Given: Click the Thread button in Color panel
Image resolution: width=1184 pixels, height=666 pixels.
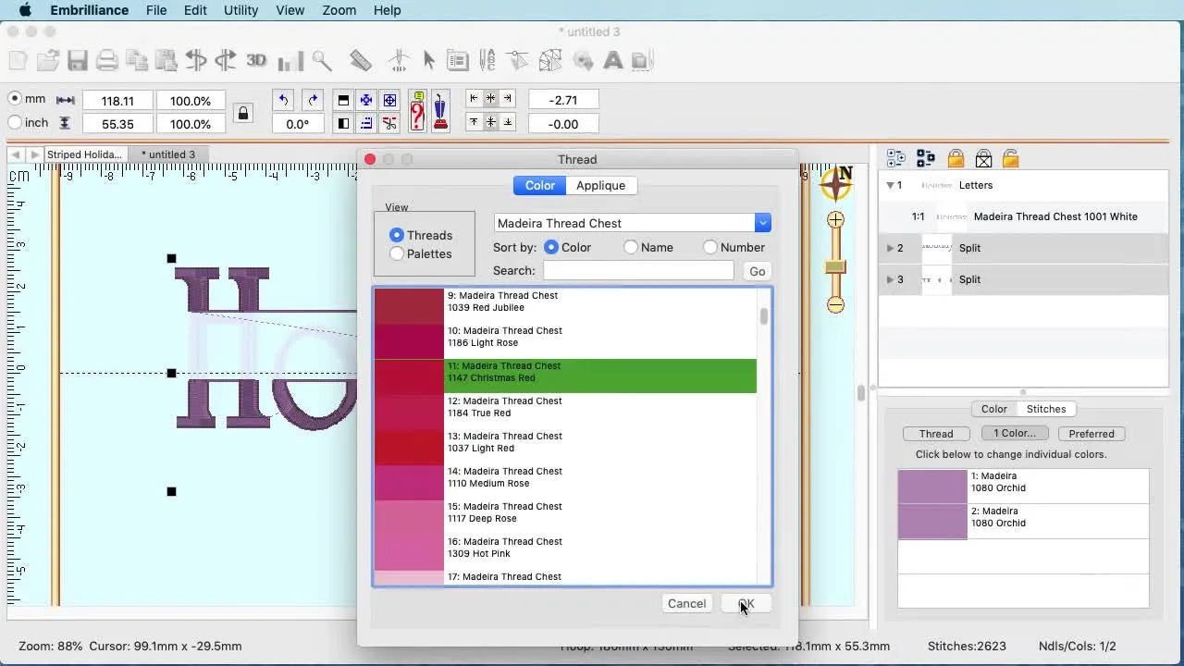Looking at the screenshot, I should (x=936, y=434).
